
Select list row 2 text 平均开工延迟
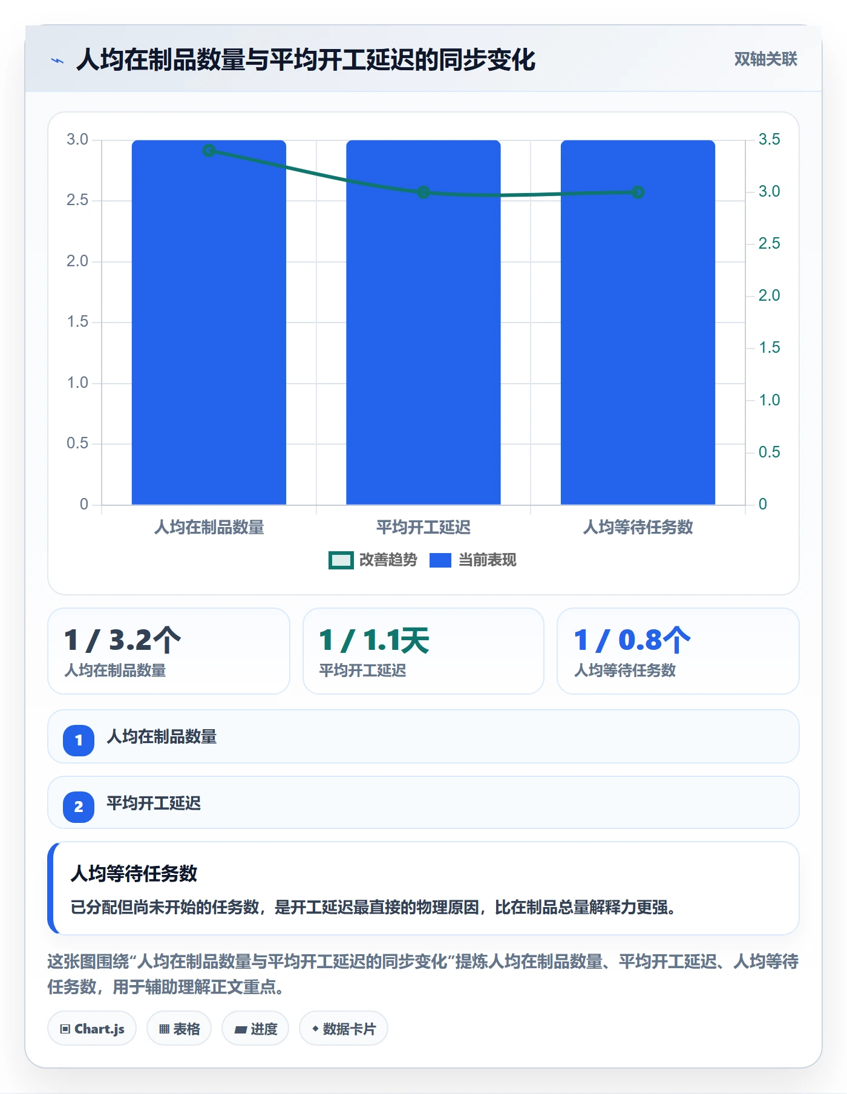[154, 804]
